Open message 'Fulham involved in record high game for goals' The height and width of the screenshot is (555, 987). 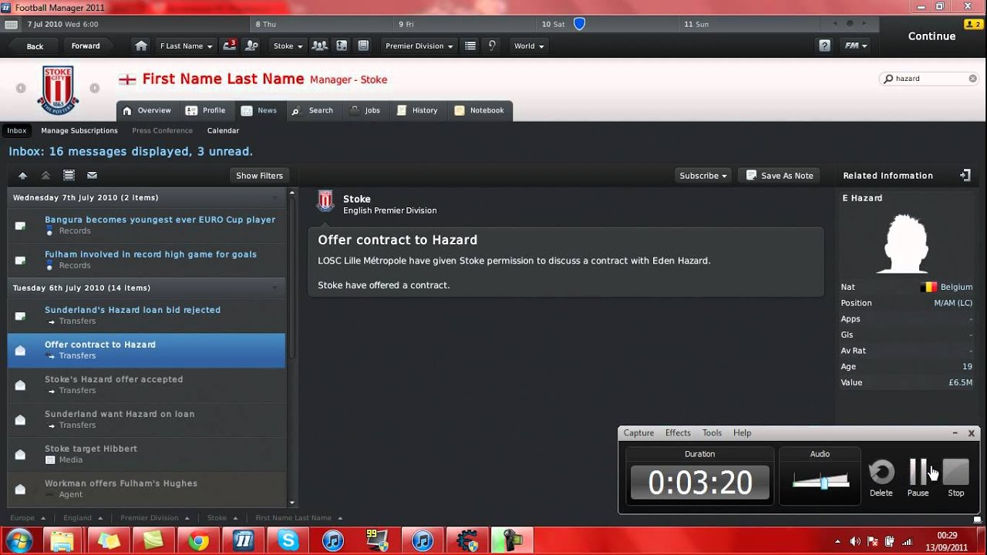[x=147, y=260]
